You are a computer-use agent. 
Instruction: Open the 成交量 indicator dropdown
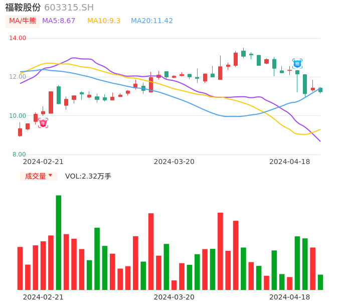pos(39,176)
